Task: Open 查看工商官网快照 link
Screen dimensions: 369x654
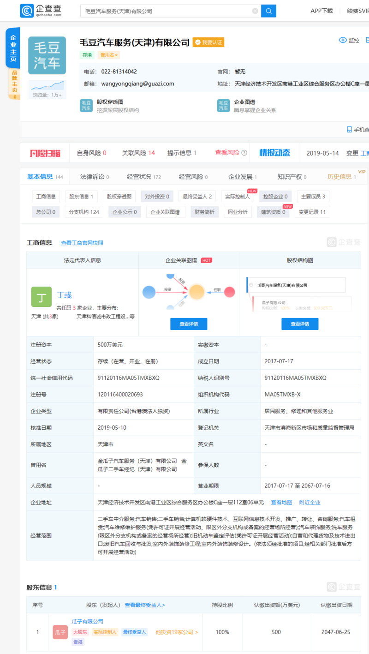Action: (x=82, y=243)
